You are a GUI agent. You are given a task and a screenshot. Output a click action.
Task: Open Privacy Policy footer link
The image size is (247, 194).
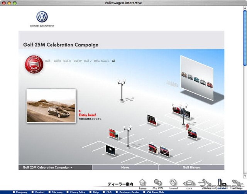(x=76, y=192)
